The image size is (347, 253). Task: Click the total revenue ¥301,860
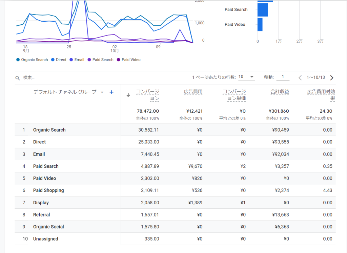point(279,111)
